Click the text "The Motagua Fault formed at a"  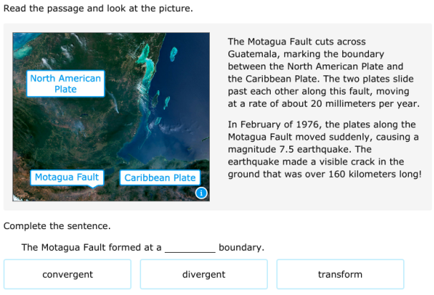pyautogui.click(x=91, y=248)
